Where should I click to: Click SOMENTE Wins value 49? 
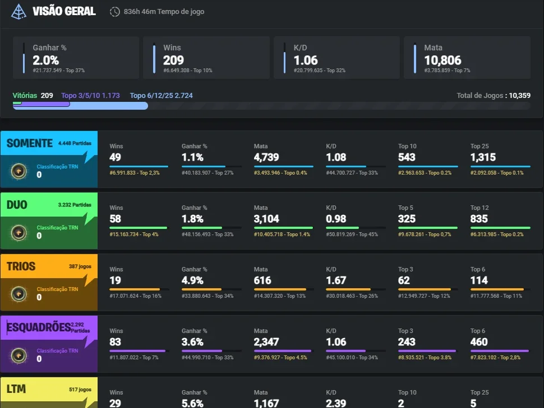tap(115, 157)
